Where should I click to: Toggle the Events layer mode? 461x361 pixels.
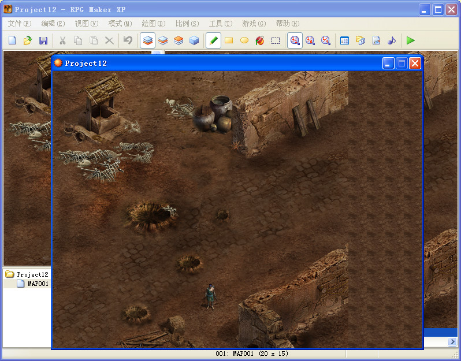(194, 40)
